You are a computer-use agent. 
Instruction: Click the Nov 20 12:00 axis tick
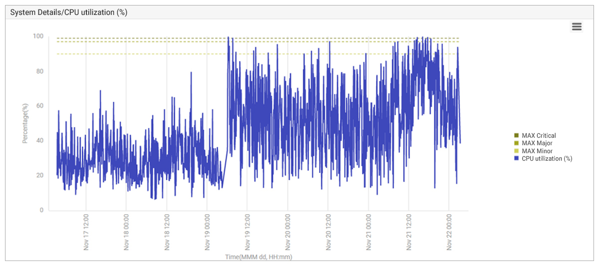(x=328, y=233)
